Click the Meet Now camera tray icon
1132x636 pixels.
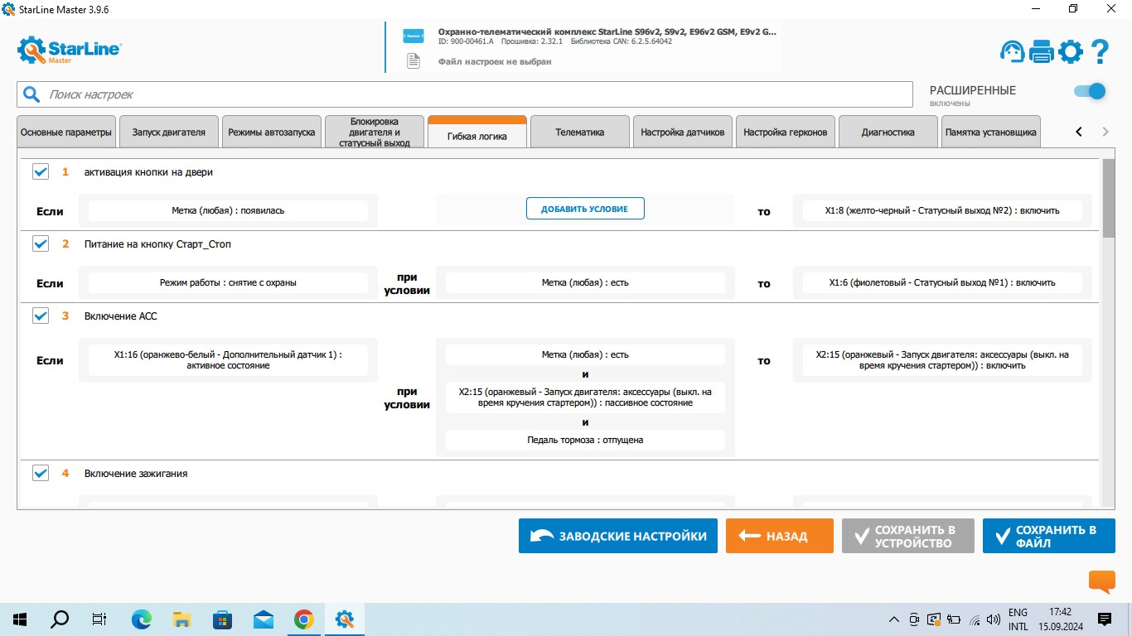pos(914,619)
